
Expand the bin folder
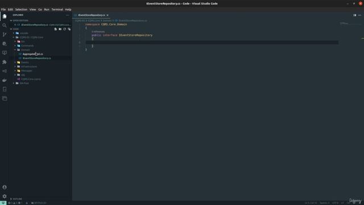tap(23, 42)
